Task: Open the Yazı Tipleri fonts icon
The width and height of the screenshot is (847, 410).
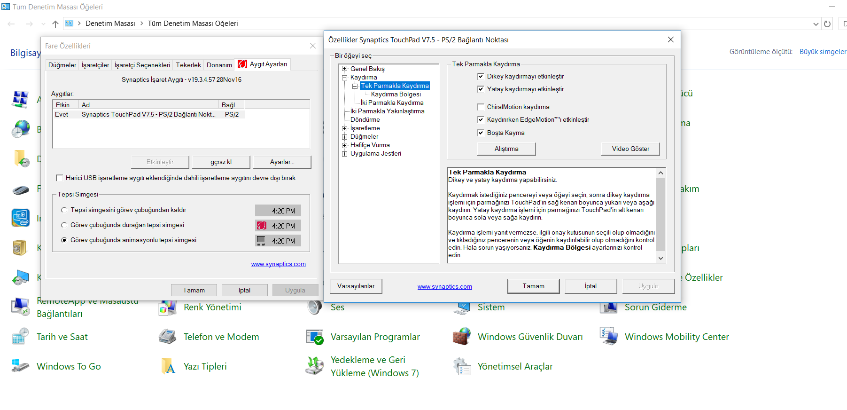Action: coord(168,366)
